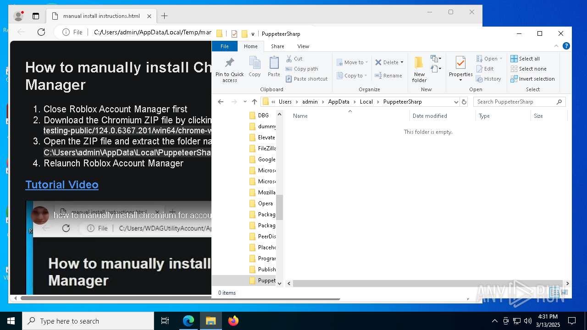
Task: Open Properties from the ribbon
Action: 460,69
